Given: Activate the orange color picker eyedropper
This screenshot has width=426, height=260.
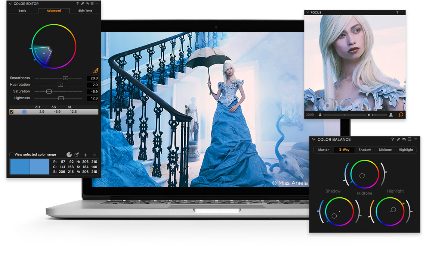Looking at the screenshot, I should (x=96, y=71).
